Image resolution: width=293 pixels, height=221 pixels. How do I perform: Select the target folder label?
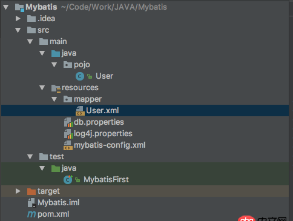pos(48,191)
